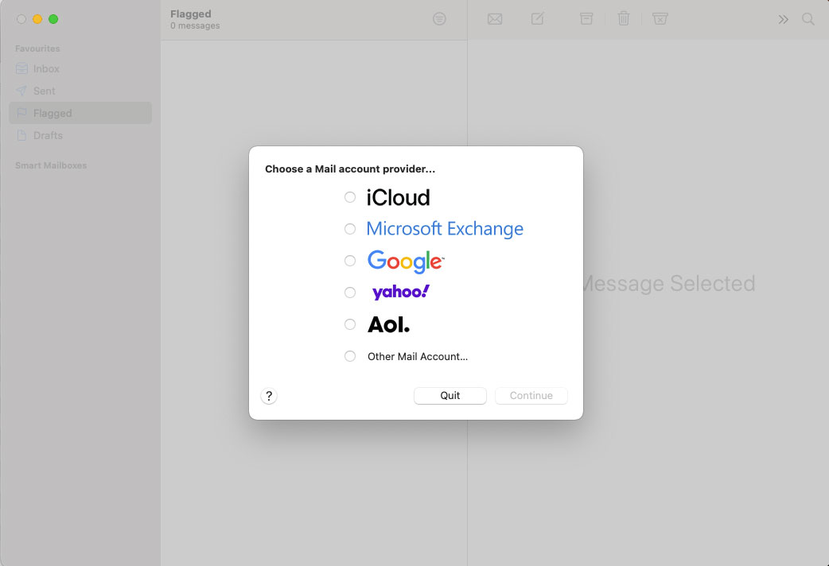829x566 pixels.
Task: Select the Aol radio button
Action: pyautogui.click(x=350, y=324)
